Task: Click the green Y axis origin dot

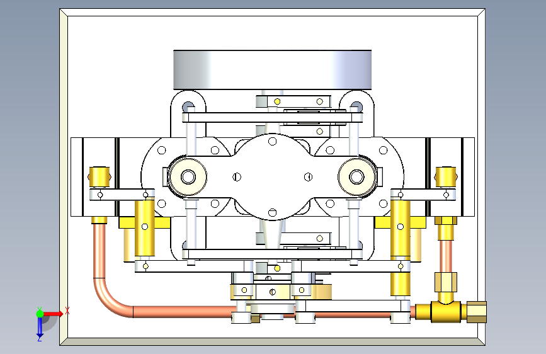Action: [x=40, y=314]
